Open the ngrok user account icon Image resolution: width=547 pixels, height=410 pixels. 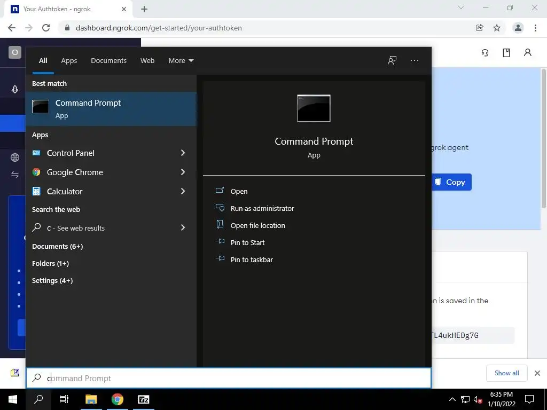click(x=527, y=53)
